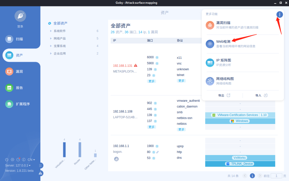
Task: Open asset 192.168.1.108
Action: (123, 111)
